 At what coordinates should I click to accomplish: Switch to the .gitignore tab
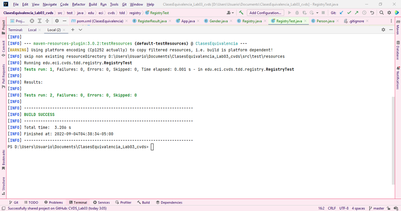click(356, 21)
